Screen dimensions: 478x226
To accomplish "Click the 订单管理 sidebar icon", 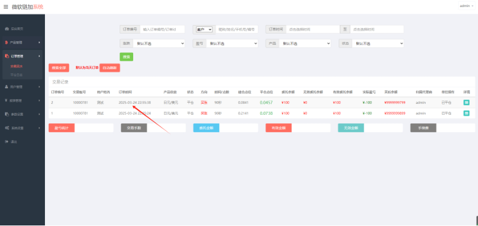I will (7, 56).
